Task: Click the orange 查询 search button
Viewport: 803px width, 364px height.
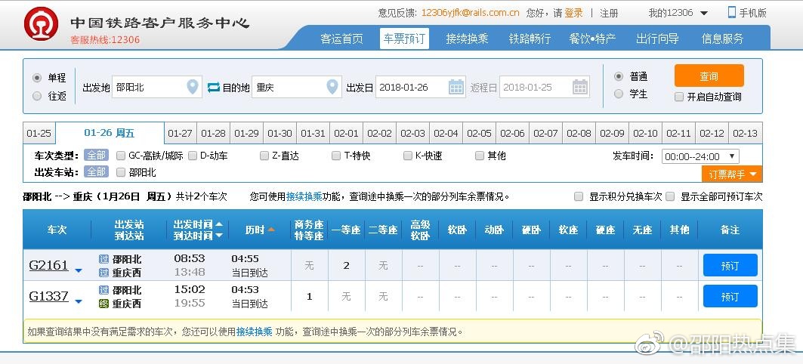Action: [709, 76]
